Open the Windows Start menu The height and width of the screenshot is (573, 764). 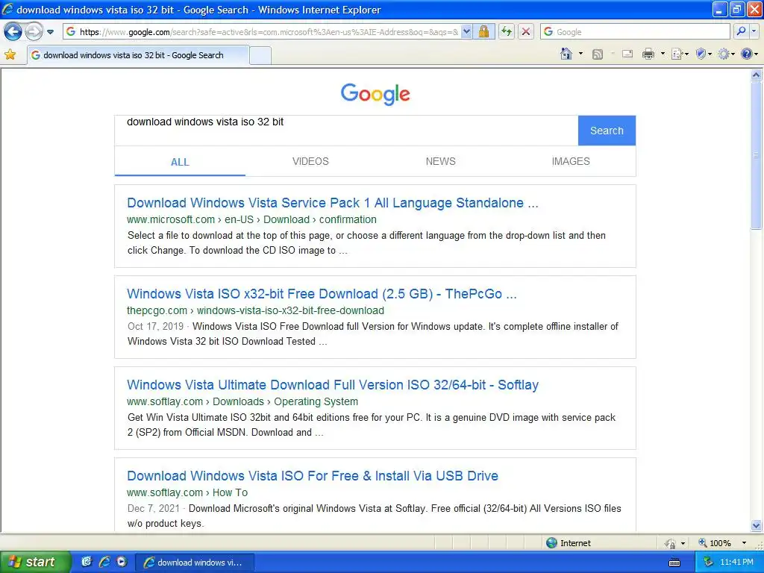(35, 562)
